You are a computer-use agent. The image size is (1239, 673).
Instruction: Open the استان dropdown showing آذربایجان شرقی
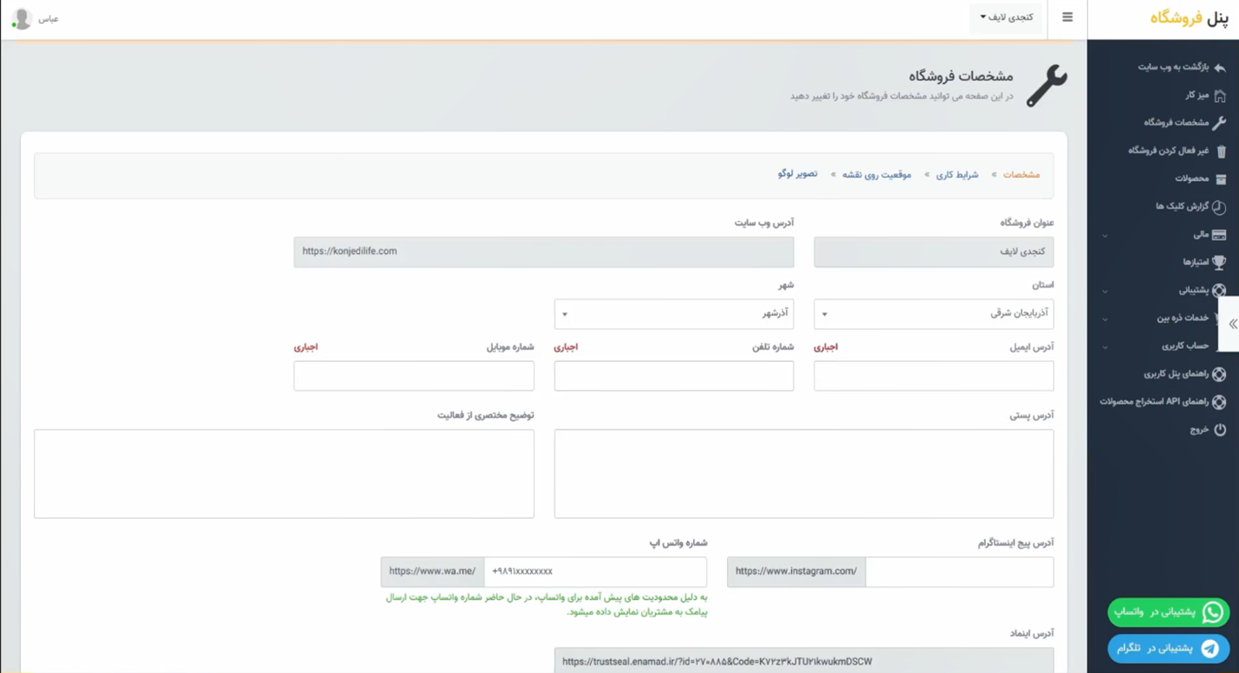[x=933, y=314]
